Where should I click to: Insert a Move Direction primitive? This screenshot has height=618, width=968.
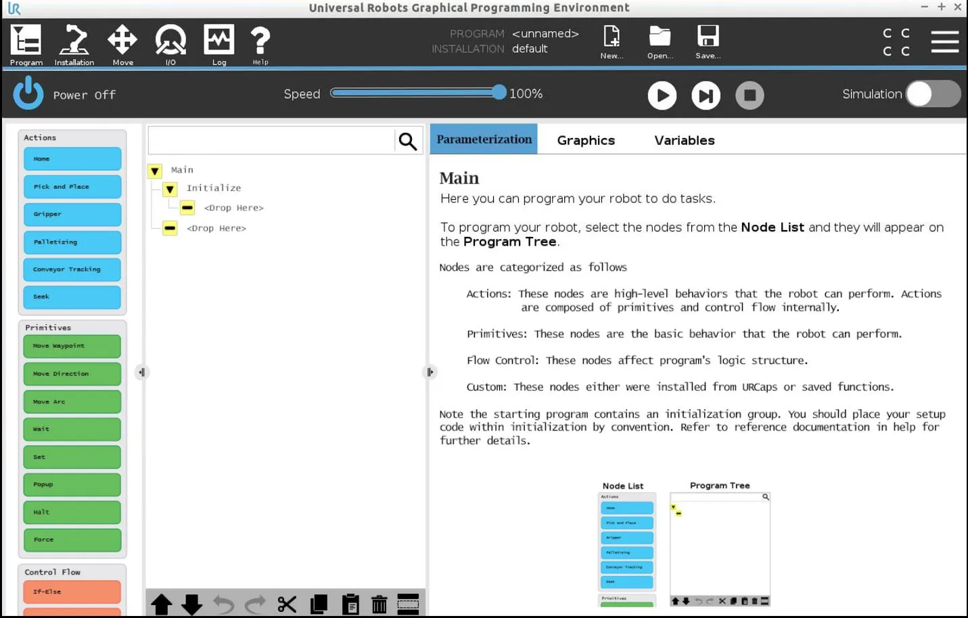(x=72, y=374)
